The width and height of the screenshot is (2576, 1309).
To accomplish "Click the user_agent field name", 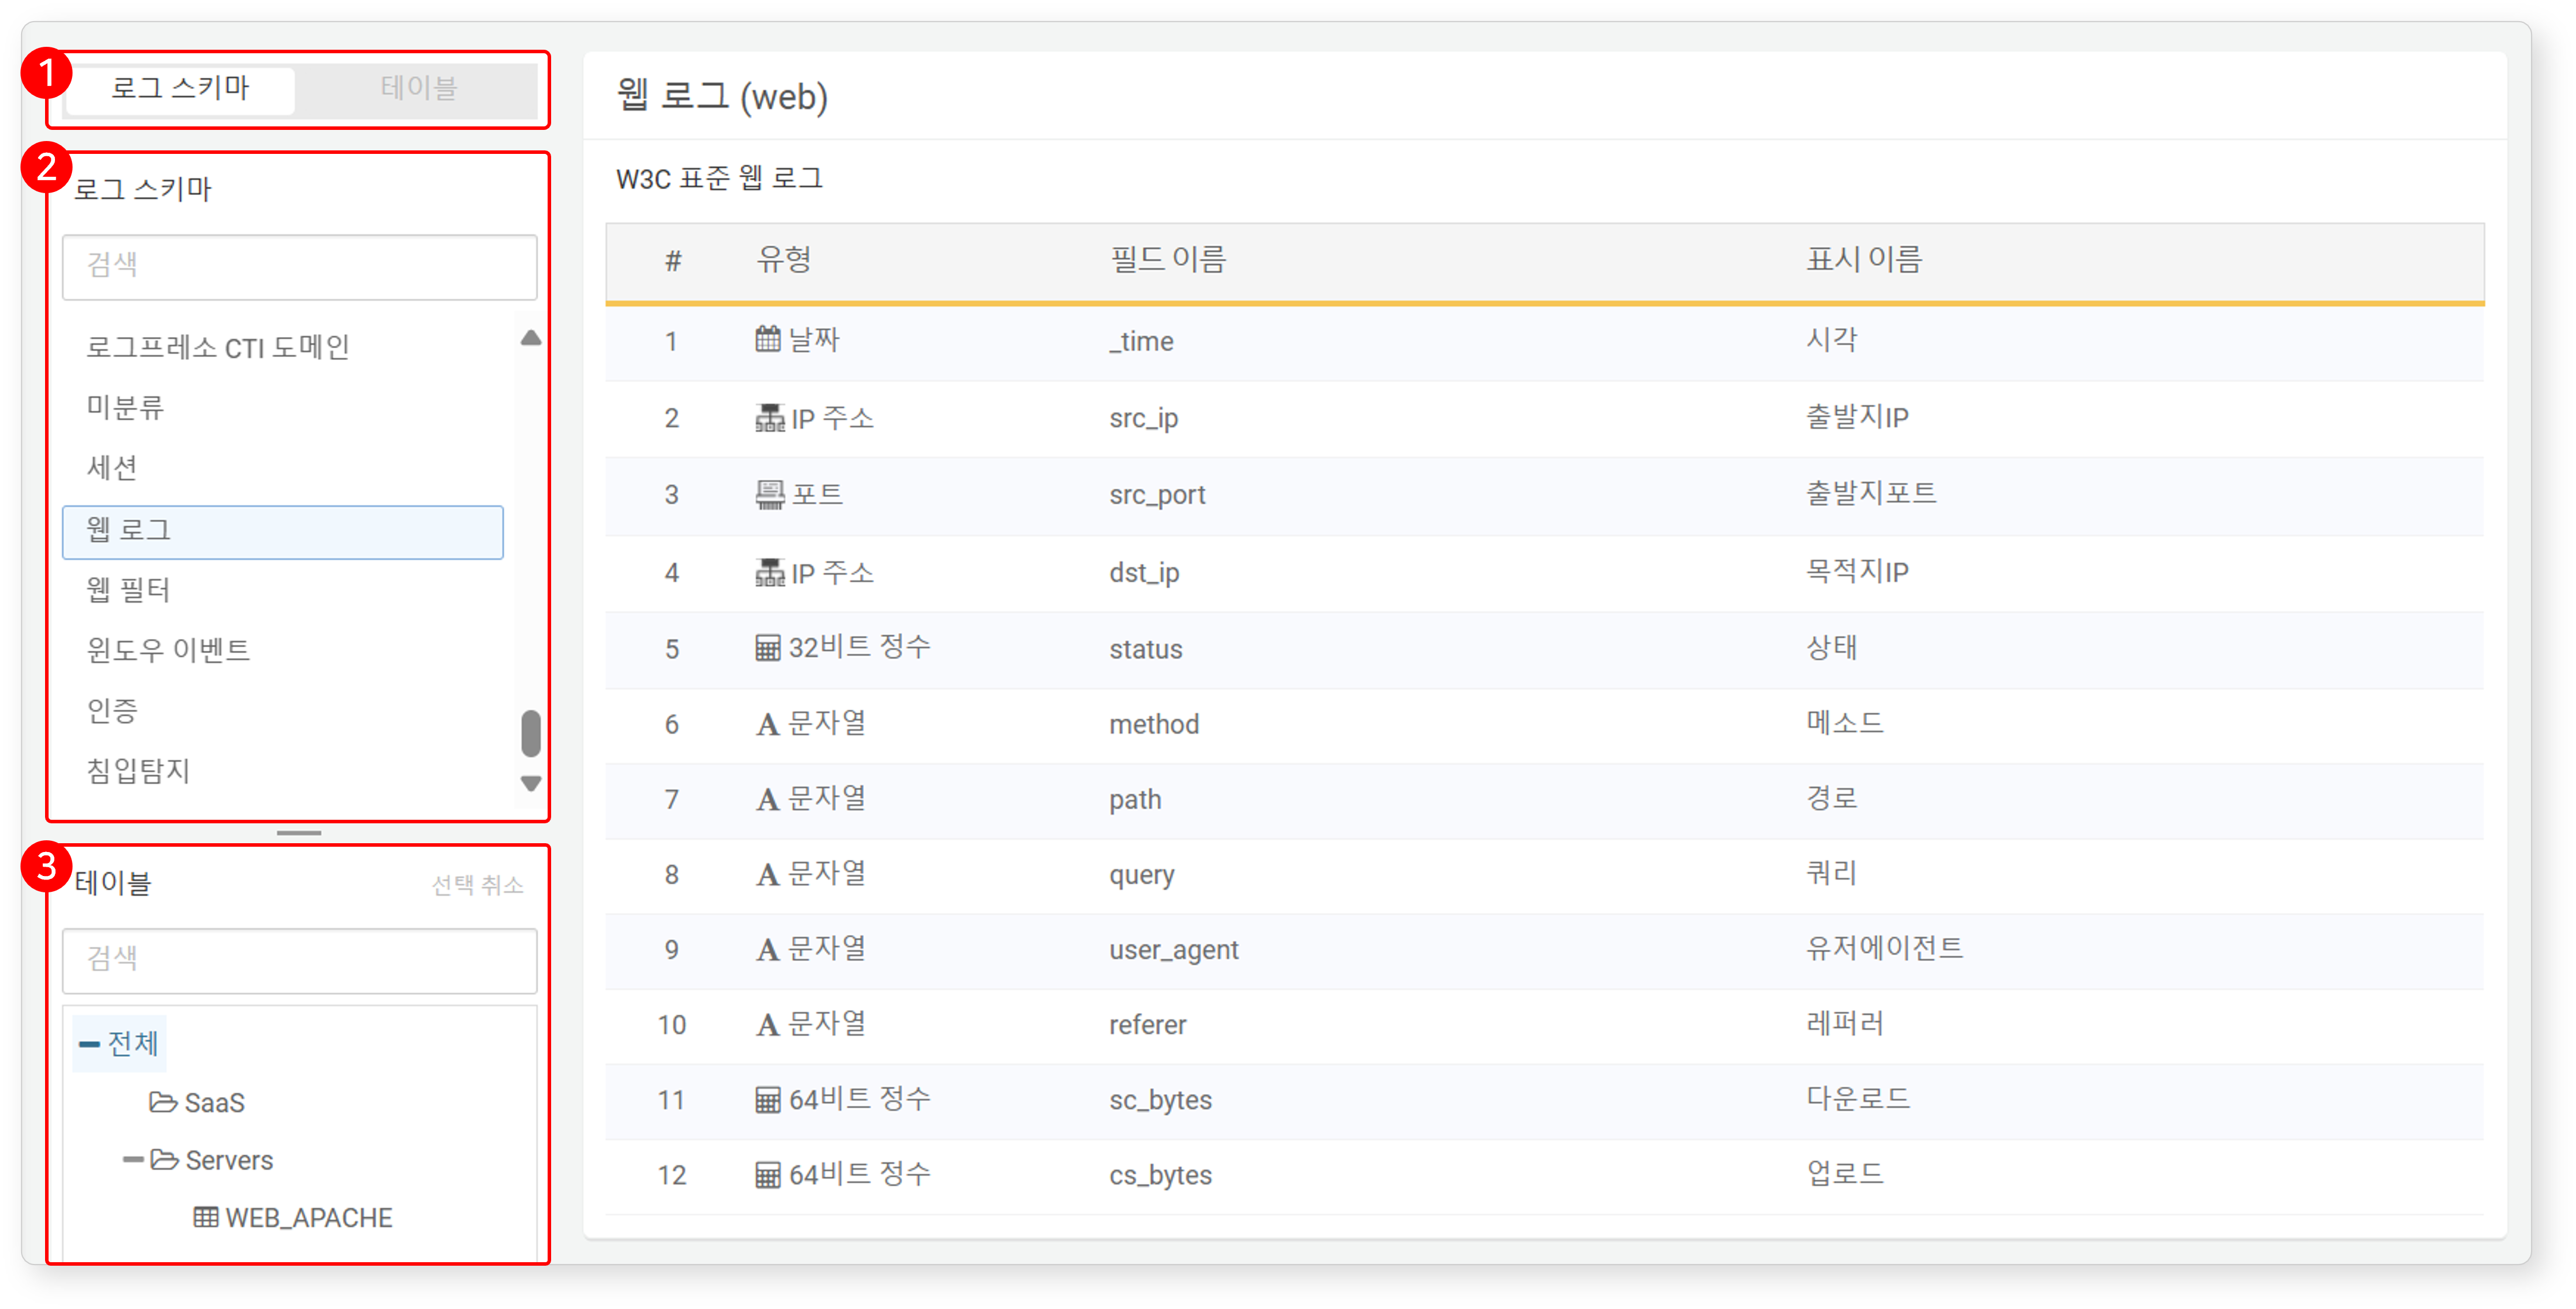I will 1173,950.
